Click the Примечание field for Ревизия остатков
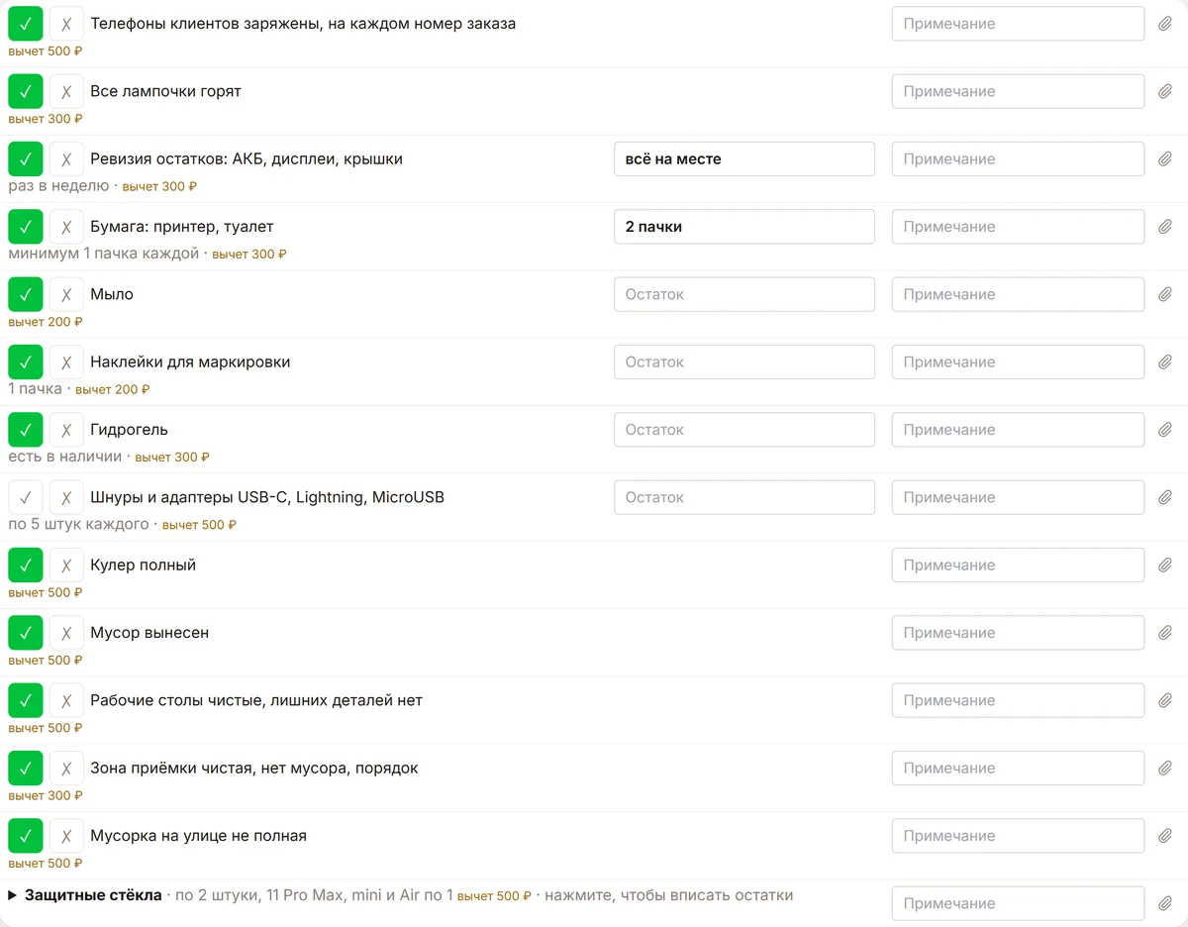Screen dimensions: 1188x927 click(1018, 159)
